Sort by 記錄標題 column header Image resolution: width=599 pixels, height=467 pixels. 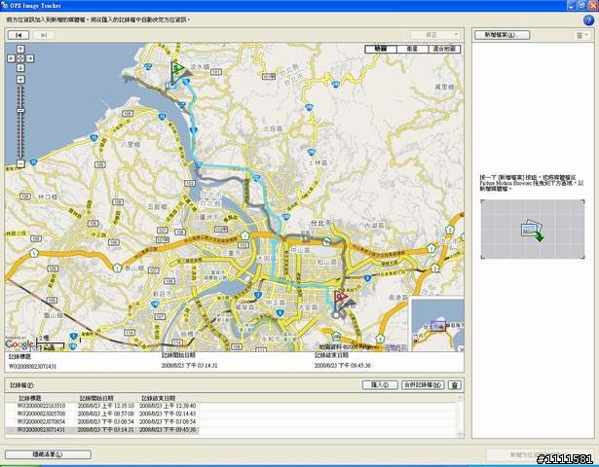30,398
